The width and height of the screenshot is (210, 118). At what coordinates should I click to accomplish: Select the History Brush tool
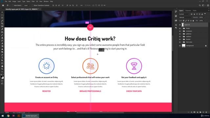(2, 41)
